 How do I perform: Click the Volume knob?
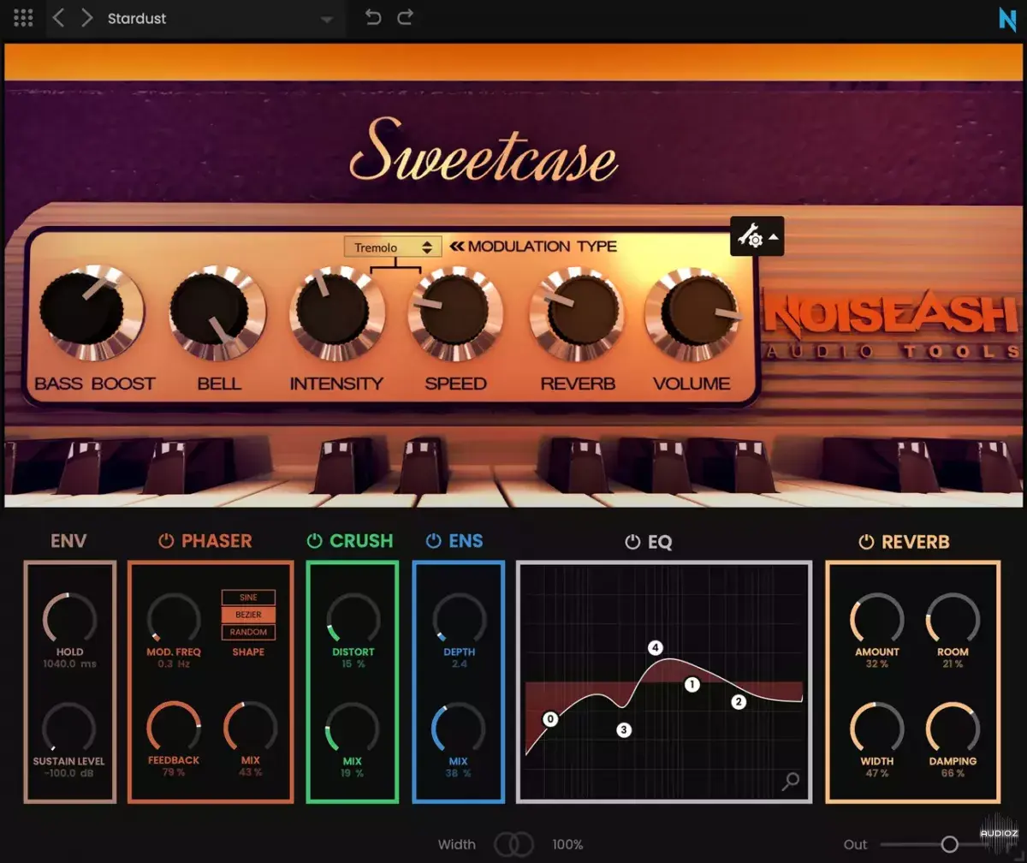click(x=692, y=313)
